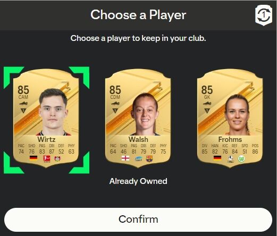This screenshot has height=236, width=277.
Task: Click the Confirm button
Action: pyautogui.click(x=138, y=220)
